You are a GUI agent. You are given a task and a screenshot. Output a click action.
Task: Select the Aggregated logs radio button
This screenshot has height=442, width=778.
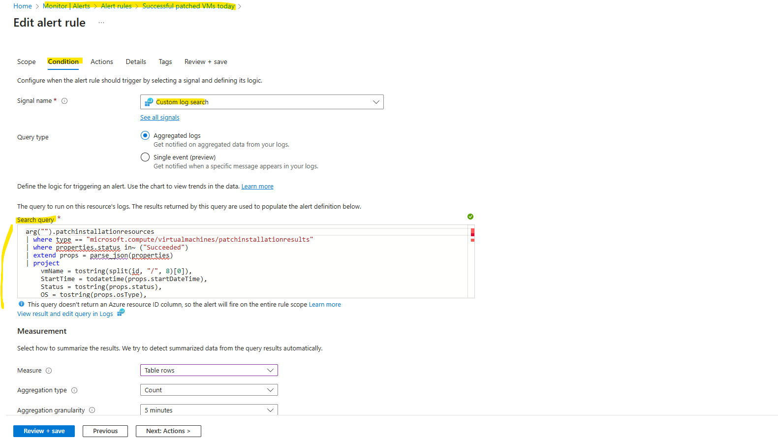coord(145,135)
